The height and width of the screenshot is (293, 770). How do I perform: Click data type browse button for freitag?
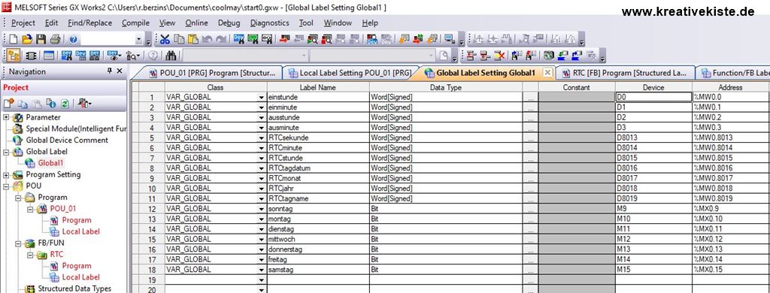530,259
